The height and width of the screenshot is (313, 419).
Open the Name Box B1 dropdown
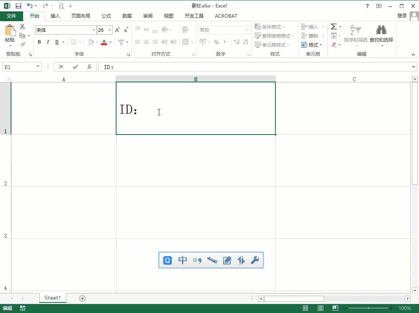point(38,67)
